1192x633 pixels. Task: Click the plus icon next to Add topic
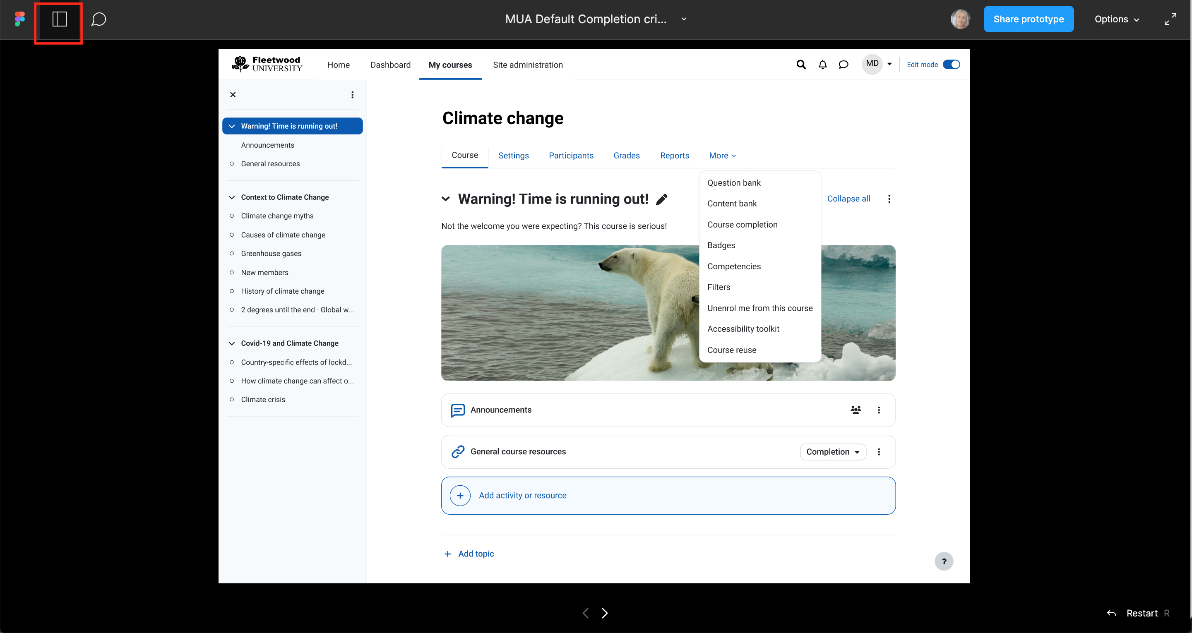[x=447, y=554]
